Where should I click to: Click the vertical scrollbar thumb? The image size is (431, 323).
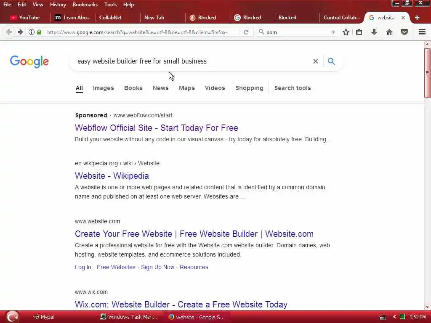click(x=428, y=73)
